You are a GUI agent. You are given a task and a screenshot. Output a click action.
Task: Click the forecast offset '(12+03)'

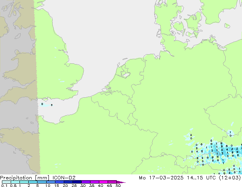pyautogui.click(x=230, y=178)
